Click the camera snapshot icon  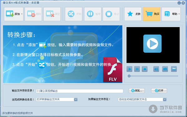[x=165, y=69]
